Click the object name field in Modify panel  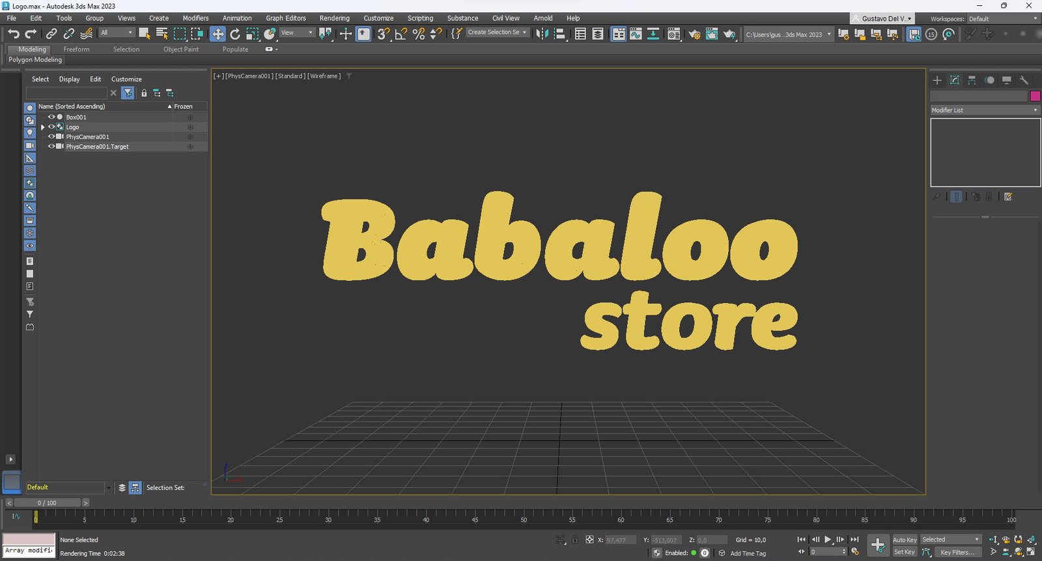pyautogui.click(x=979, y=96)
